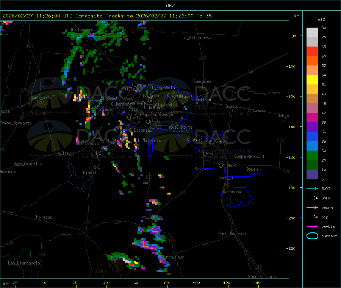The height and width of the screenshot is (288, 341).
Task: Click the magenta eb+bip arrow legend icon
Action: pyautogui.click(x=312, y=227)
